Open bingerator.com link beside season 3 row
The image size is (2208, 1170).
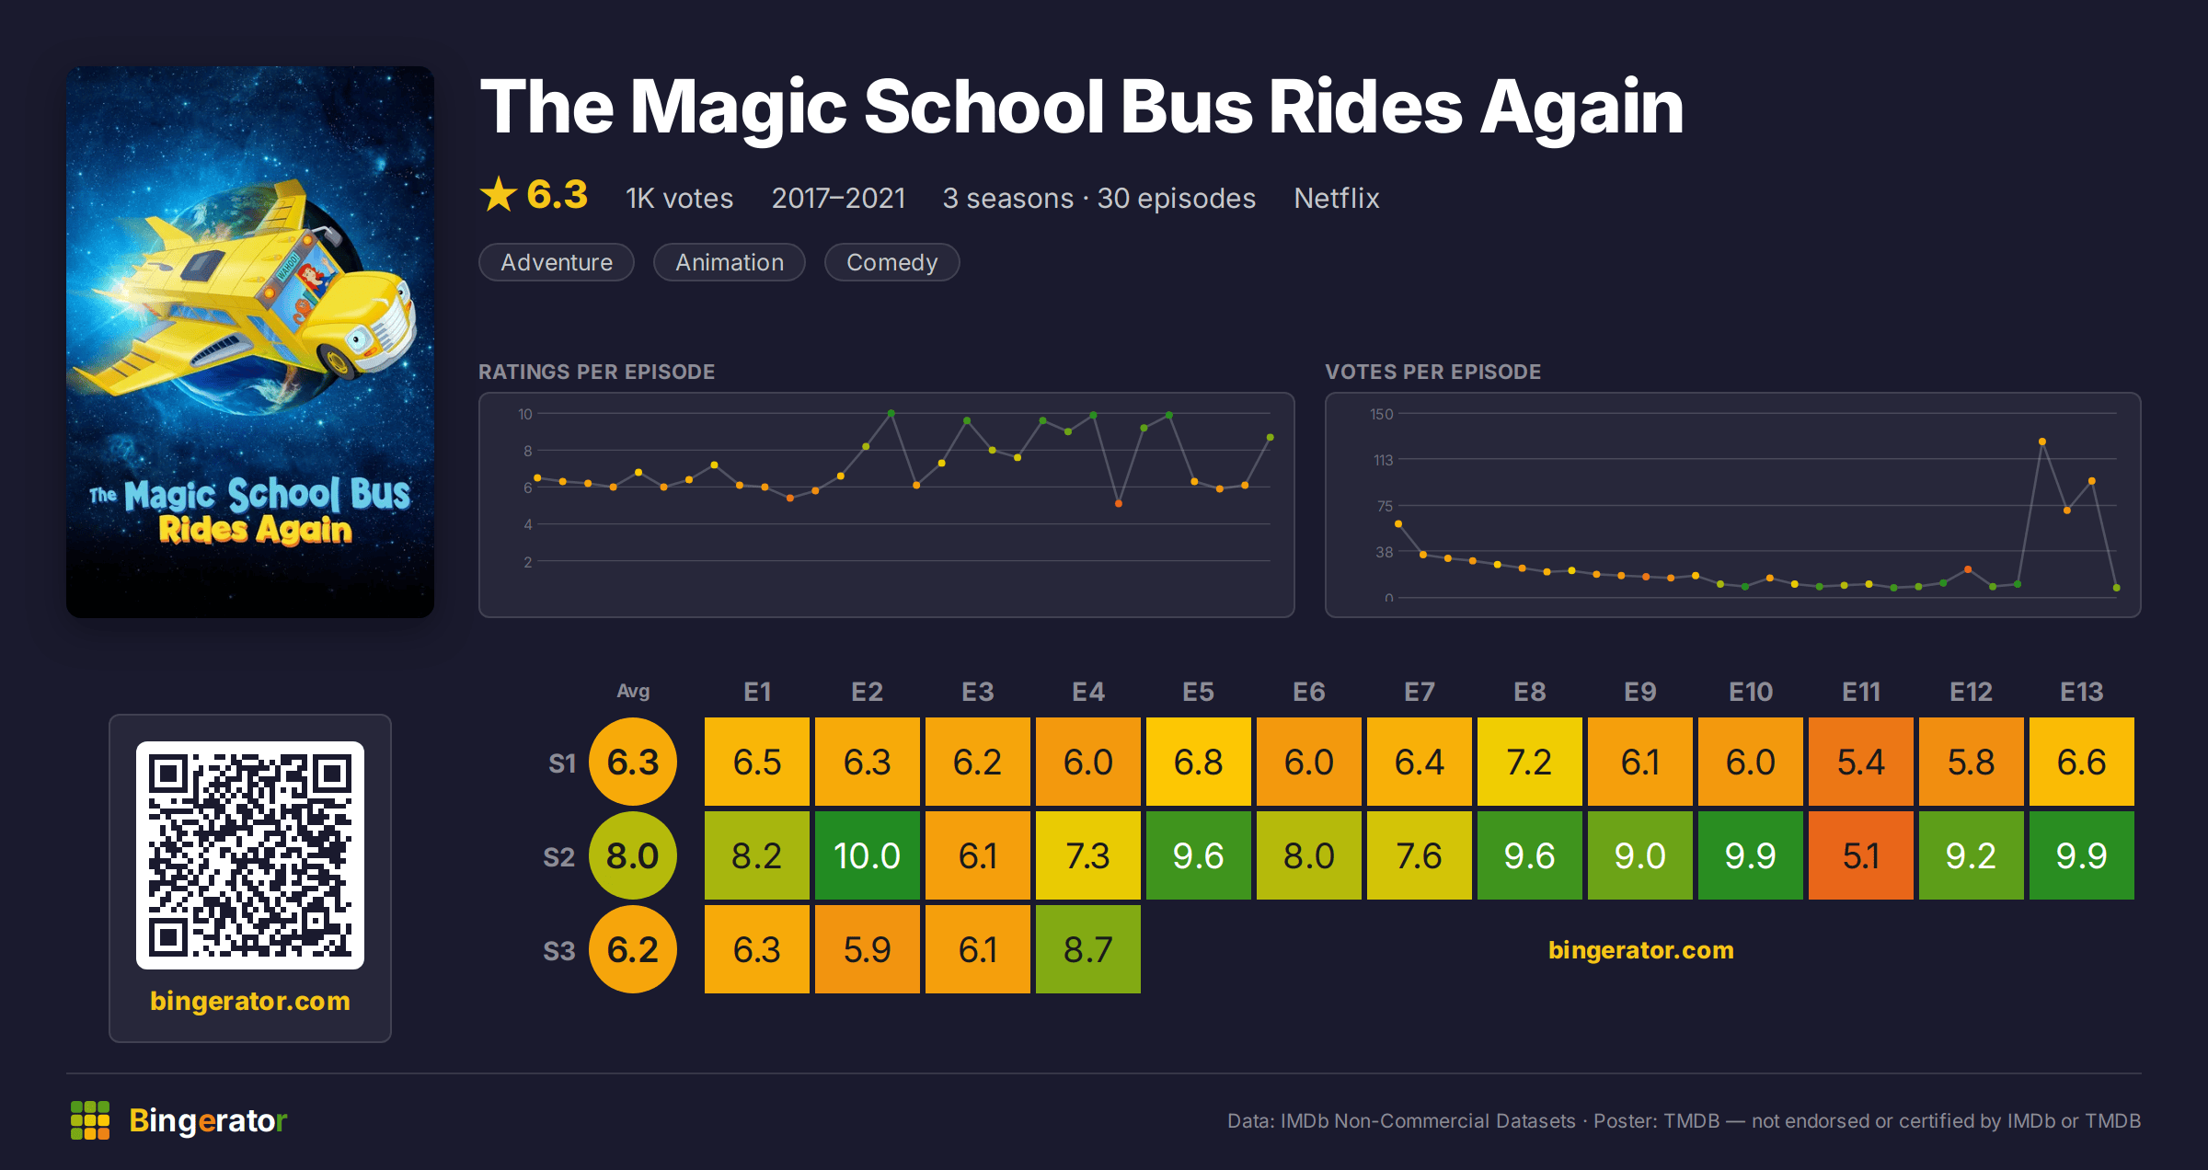coord(1641,950)
